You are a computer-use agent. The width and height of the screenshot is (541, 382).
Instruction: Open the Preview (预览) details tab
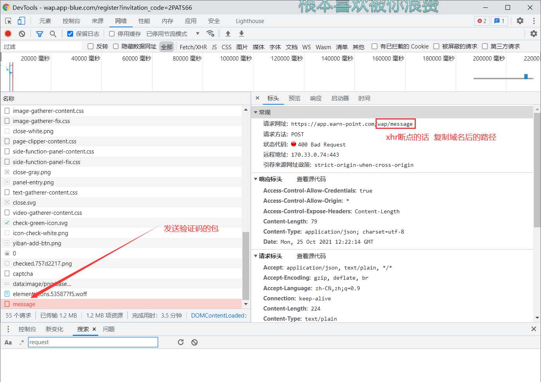click(x=295, y=98)
